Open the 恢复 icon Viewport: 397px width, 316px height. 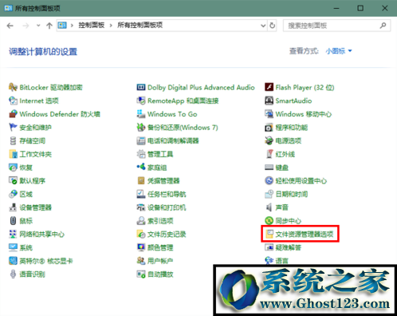point(13,168)
